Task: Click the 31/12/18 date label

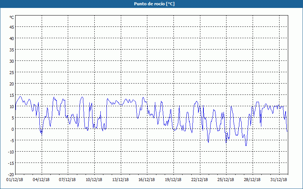Action: pyautogui.click(x=279, y=180)
